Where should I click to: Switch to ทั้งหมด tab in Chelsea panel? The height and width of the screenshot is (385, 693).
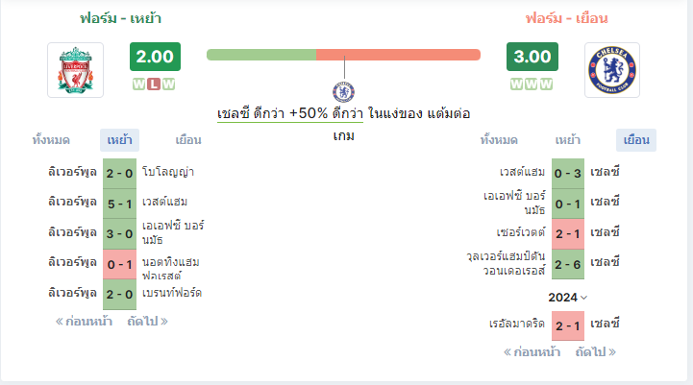[x=499, y=140]
